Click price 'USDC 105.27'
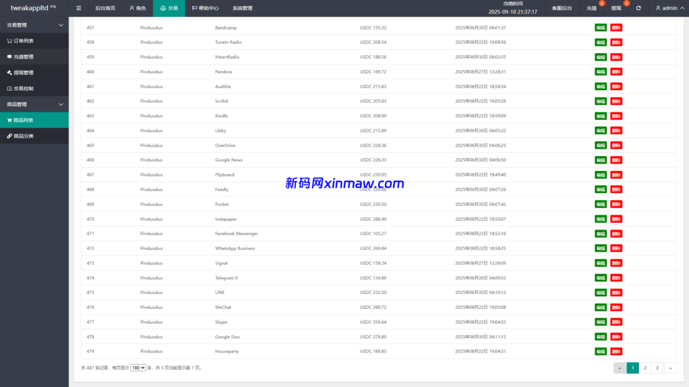Viewport: 689px width, 387px height. 373,234
